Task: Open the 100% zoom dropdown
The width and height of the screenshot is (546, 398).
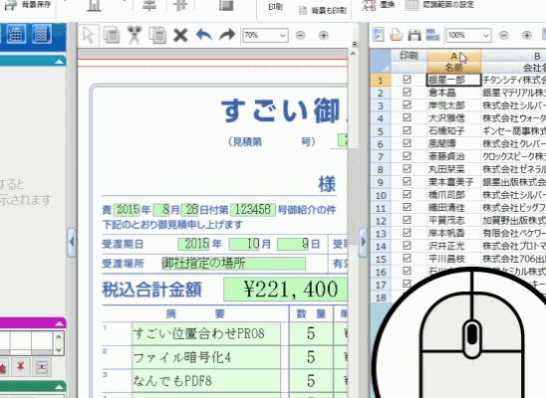Action: (486, 36)
